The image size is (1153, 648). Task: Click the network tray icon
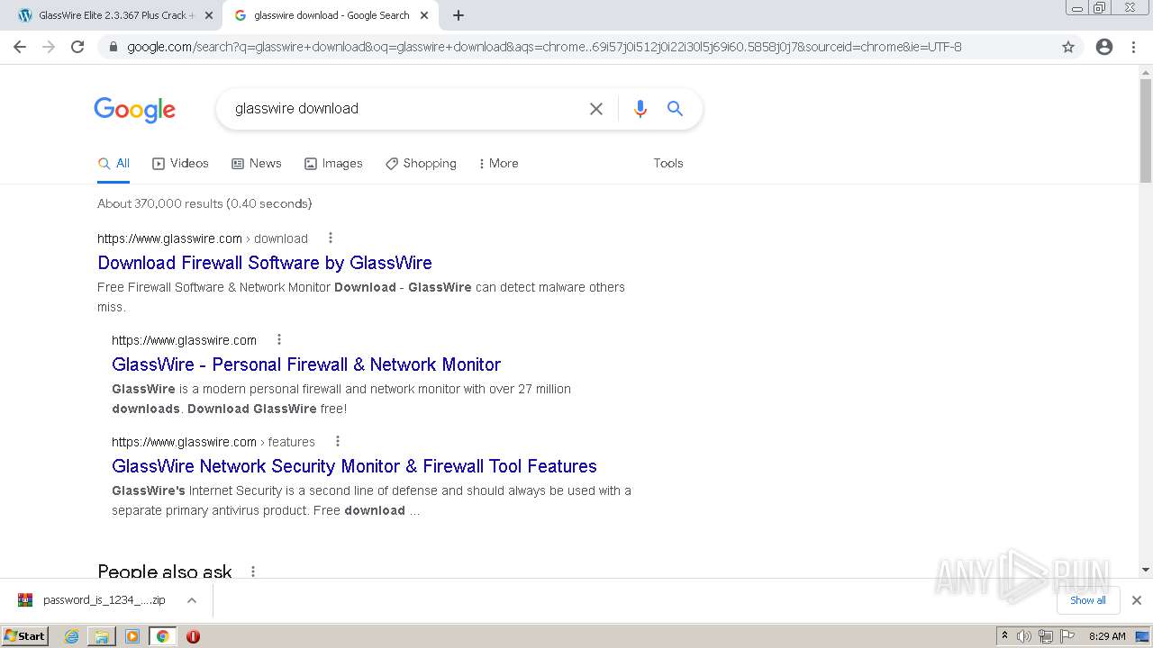pyautogui.click(x=1046, y=636)
